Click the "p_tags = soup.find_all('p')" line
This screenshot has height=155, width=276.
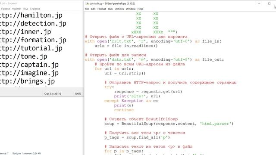[137, 137]
